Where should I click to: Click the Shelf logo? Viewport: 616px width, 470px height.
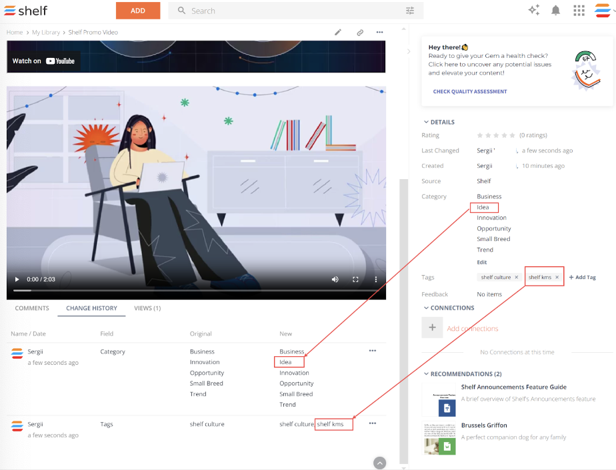[x=25, y=10]
